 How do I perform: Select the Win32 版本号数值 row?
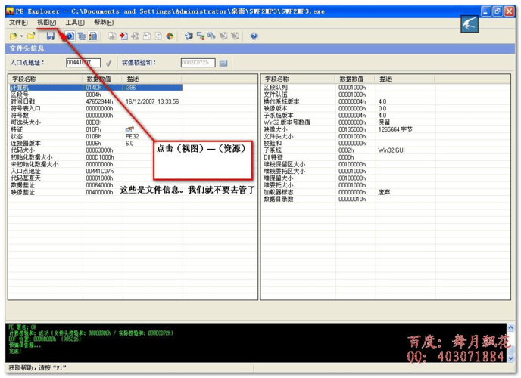click(x=348, y=122)
